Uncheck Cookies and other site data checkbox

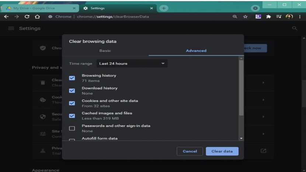pyautogui.click(x=72, y=103)
